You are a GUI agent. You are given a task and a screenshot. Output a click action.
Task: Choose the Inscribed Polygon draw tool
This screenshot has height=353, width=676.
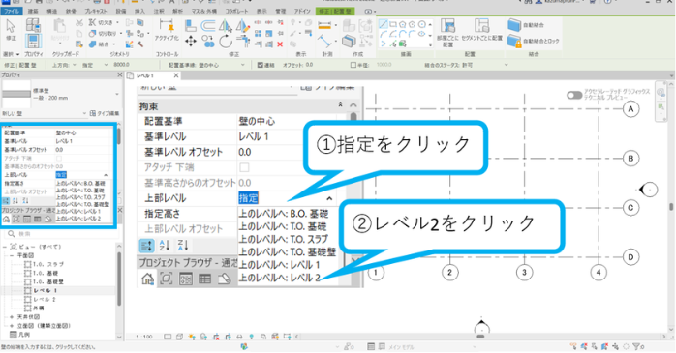[402, 24]
